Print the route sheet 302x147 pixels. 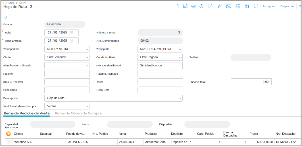pyautogui.click(x=193, y=6)
